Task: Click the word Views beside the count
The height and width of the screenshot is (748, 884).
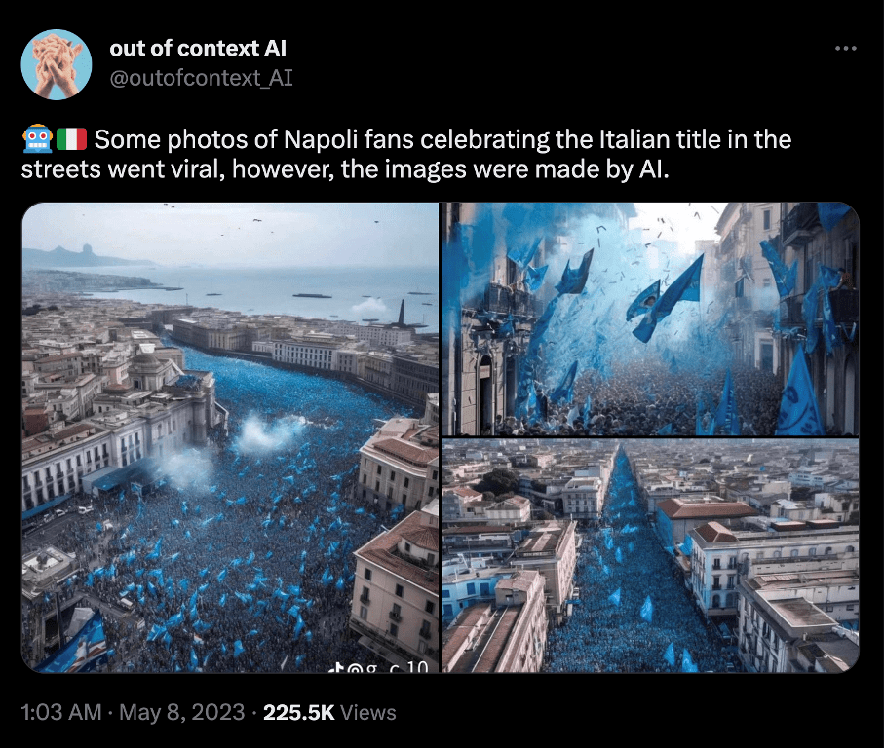Action: coord(368,712)
